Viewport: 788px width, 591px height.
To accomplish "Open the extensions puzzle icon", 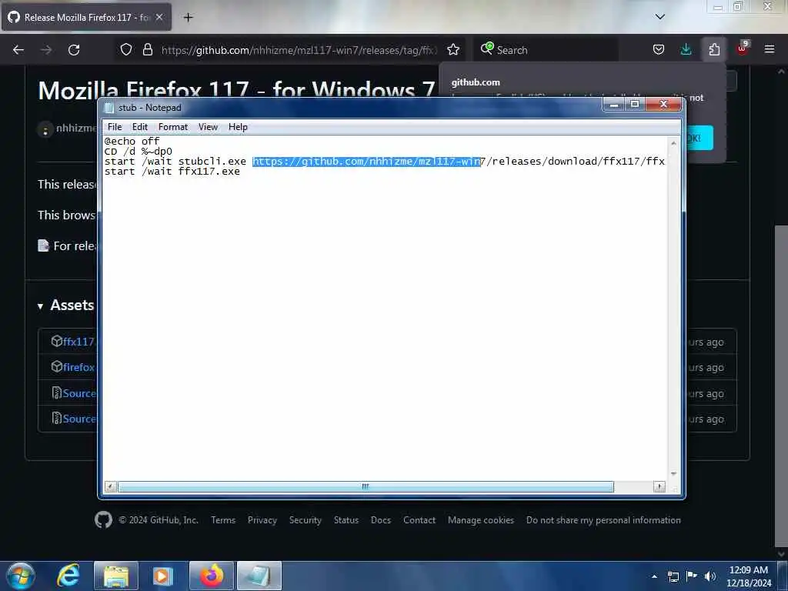I will click(714, 50).
